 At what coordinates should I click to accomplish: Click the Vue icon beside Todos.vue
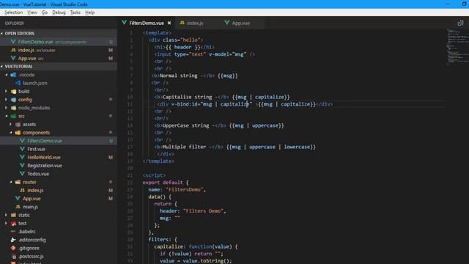[x=22, y=174]
